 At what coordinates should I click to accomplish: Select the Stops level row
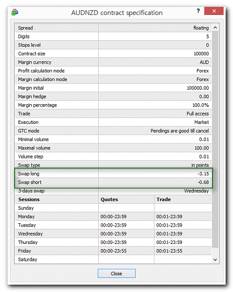point(113,45)
